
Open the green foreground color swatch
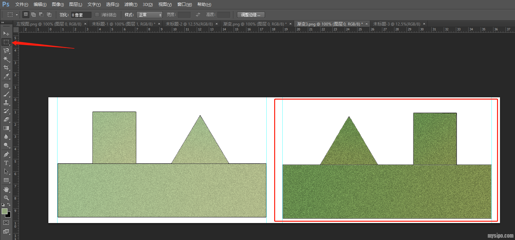tap(4, 211)
